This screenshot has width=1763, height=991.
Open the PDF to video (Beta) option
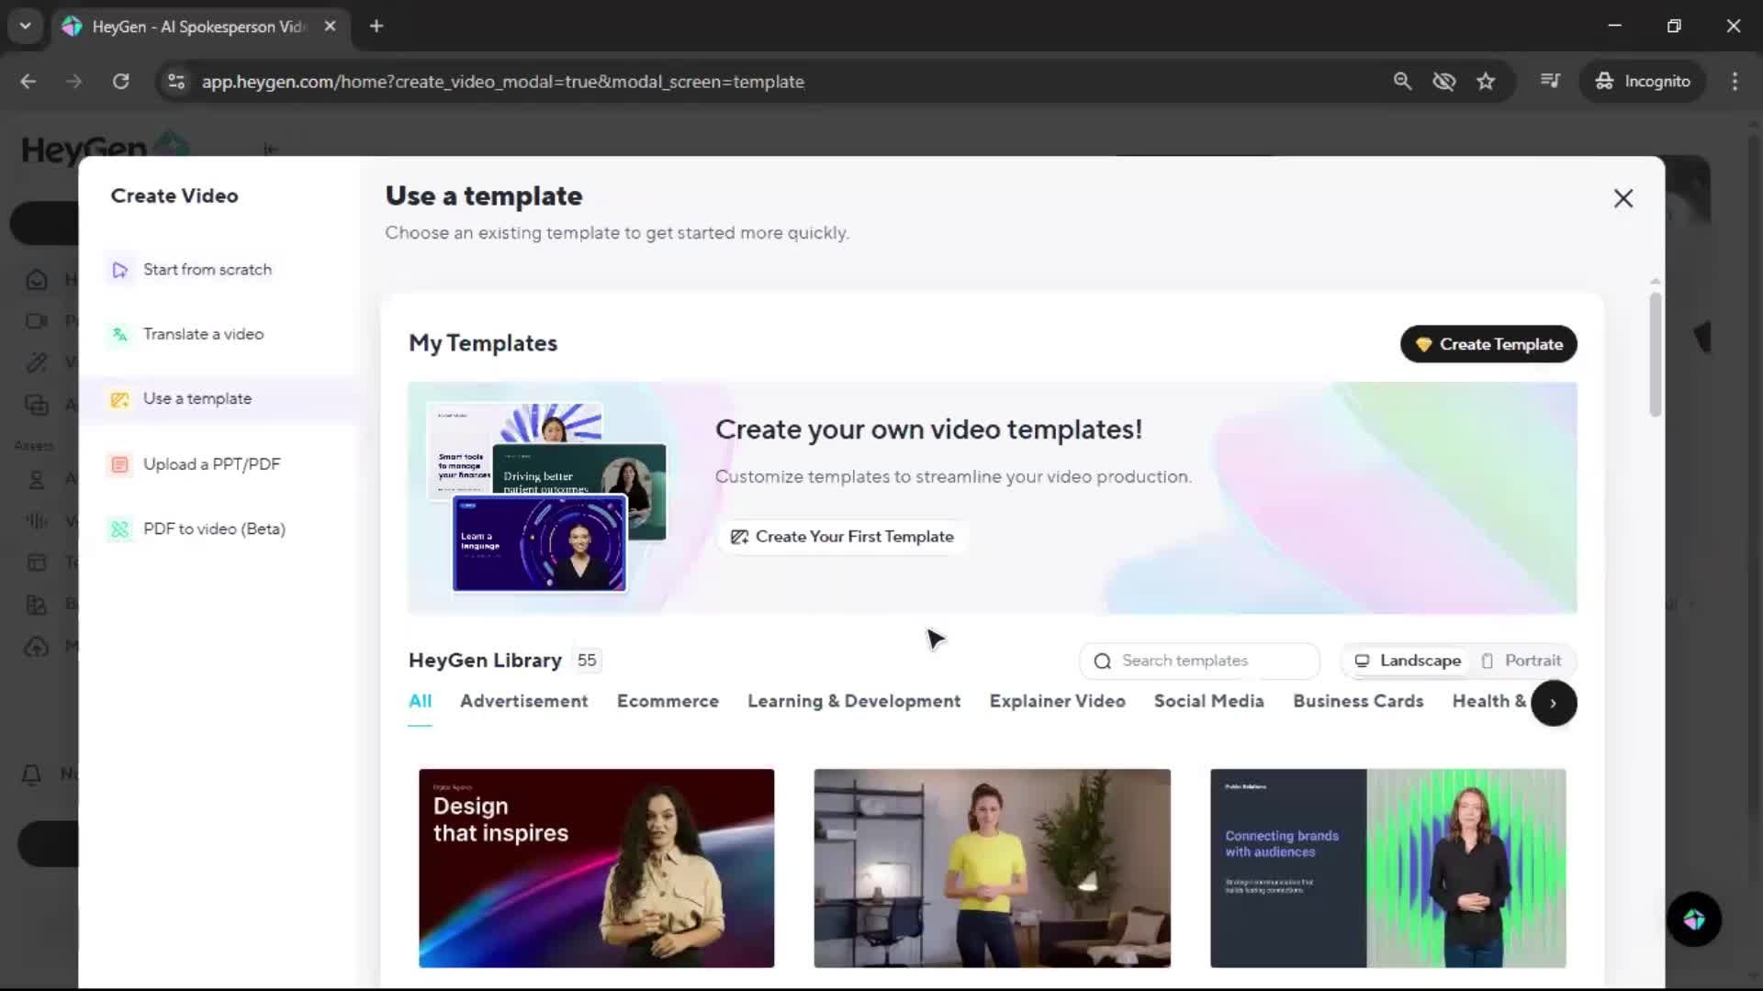[213, 529]
